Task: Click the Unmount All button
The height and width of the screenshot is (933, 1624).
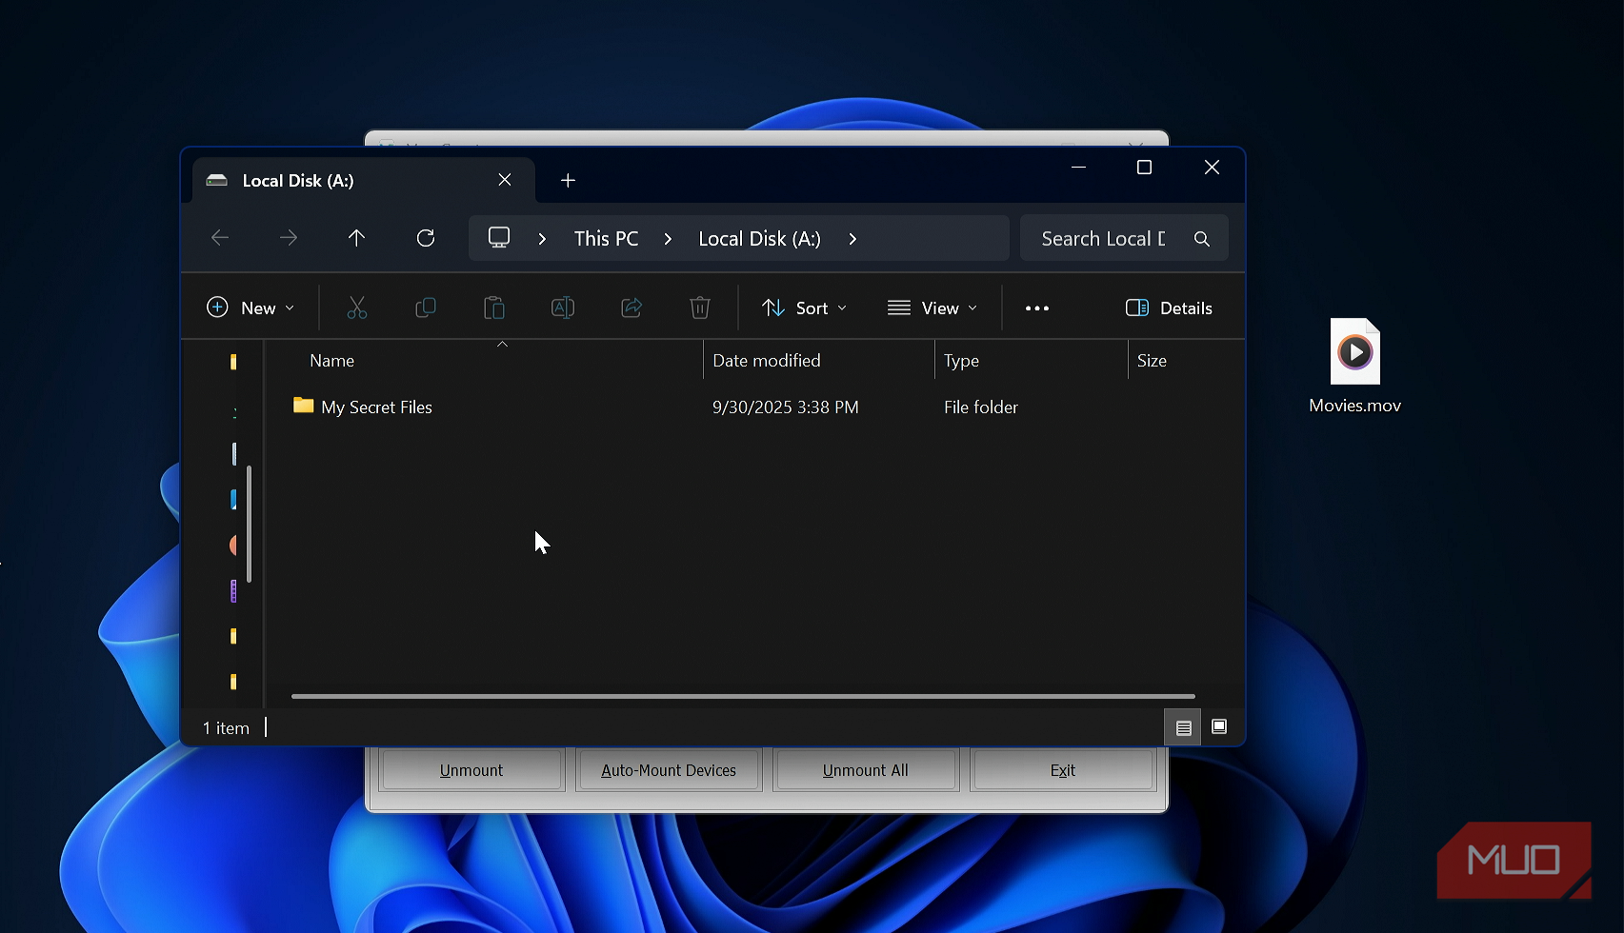Action: tap(865, 770)
